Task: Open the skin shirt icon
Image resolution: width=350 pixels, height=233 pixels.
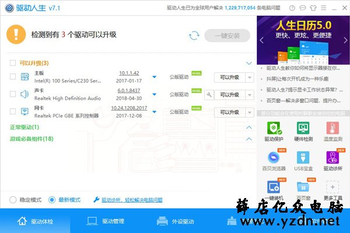Action: [313, 8]
